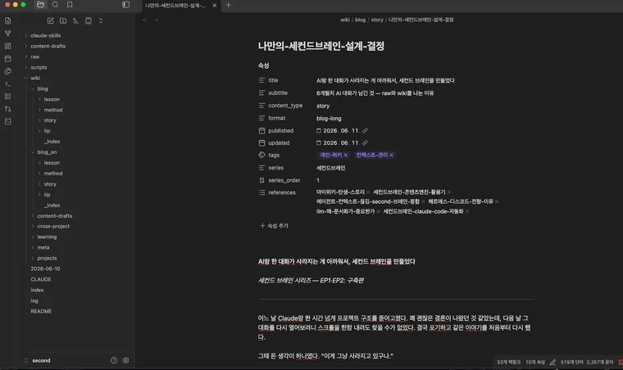The height and width of the screenshot is (370, 623).
Task: Open help via question mark icon
Action: click(x=114, y=360)
